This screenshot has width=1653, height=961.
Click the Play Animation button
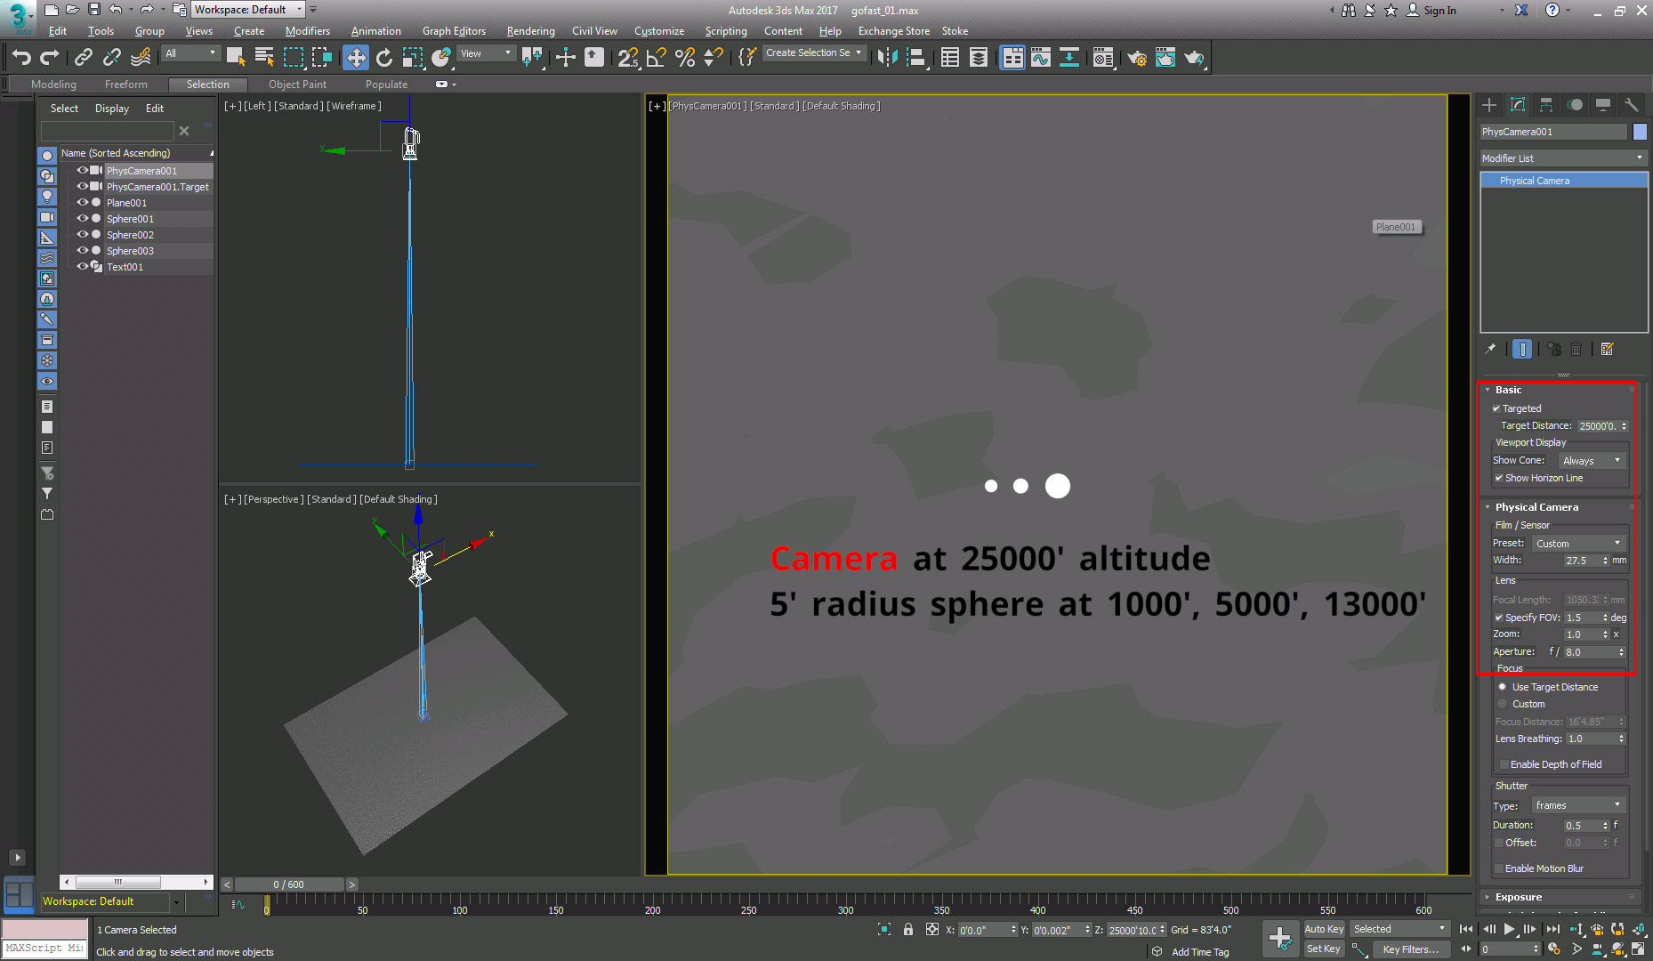1509,929
